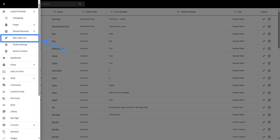Go to Comments in the sidebar

tap(16, 85)
